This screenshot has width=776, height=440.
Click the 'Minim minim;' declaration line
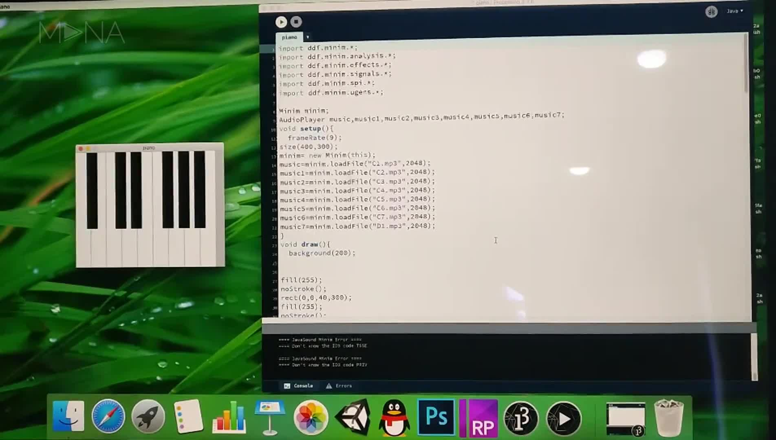click(x=304, y=110)
